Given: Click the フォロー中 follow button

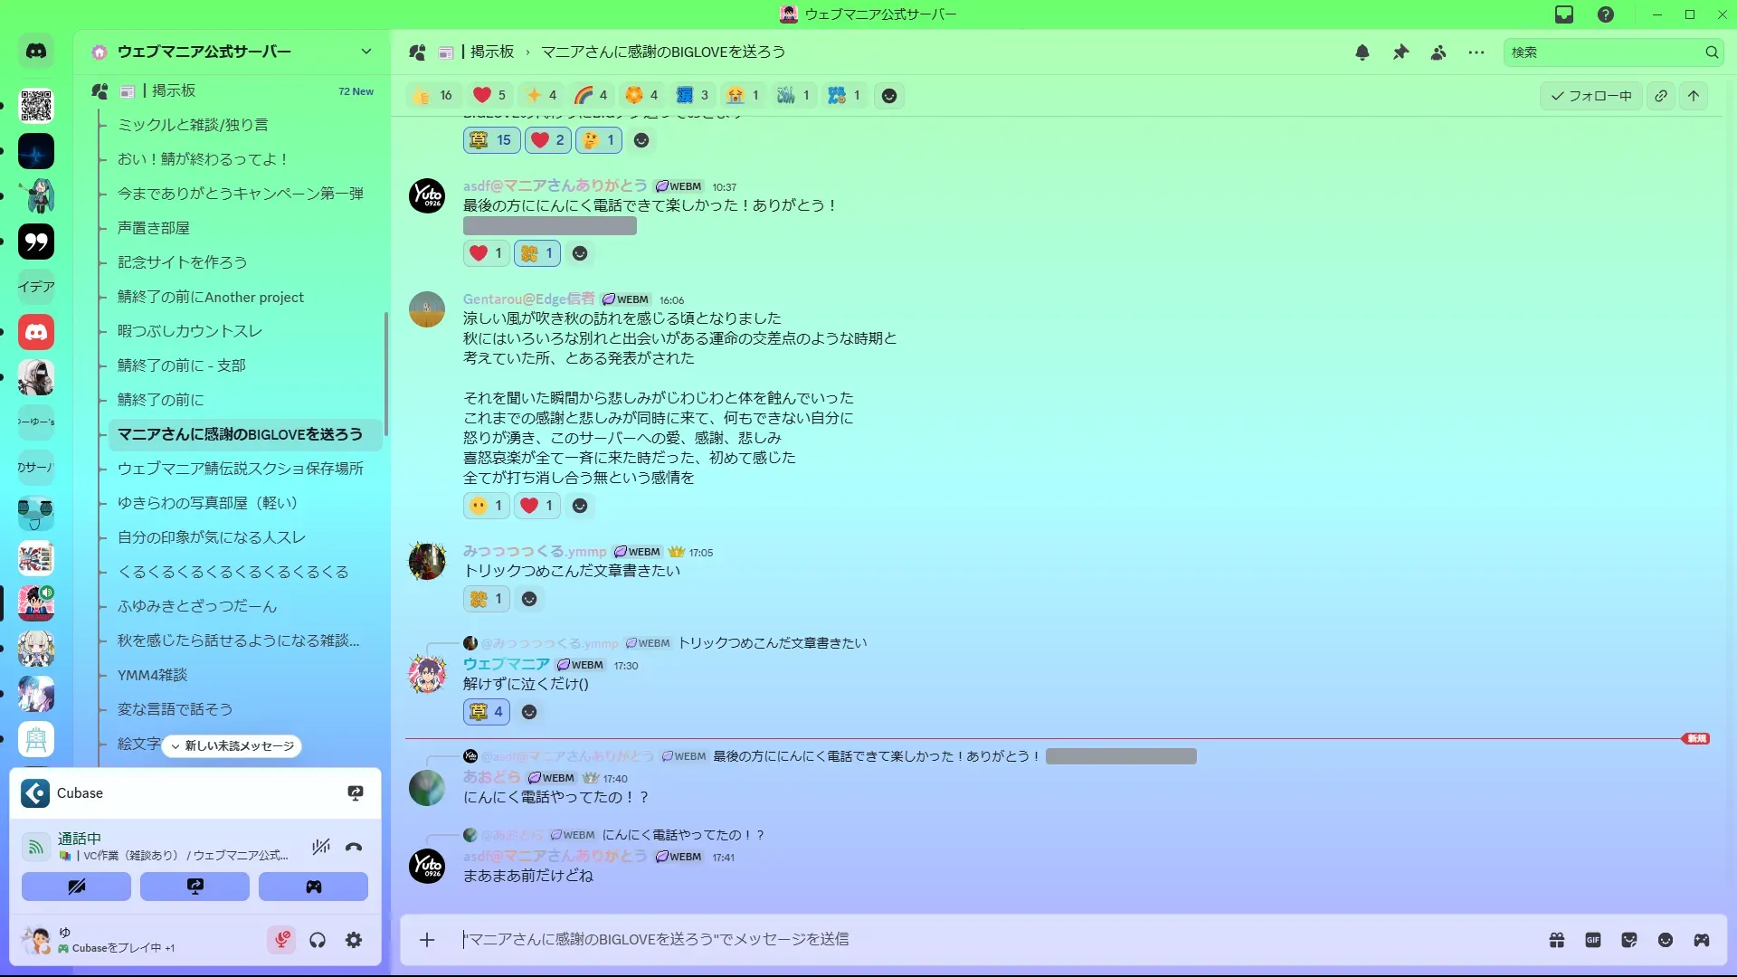Looking at the screenshot, I should [x=1591, y=96].
